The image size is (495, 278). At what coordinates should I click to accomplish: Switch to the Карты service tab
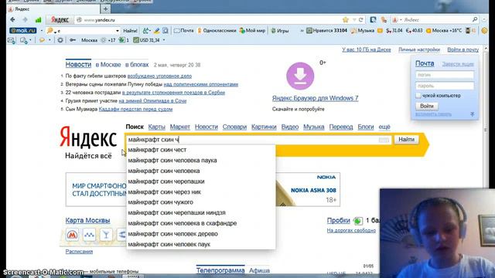156,127
